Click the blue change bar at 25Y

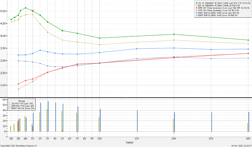pos(212,122)
